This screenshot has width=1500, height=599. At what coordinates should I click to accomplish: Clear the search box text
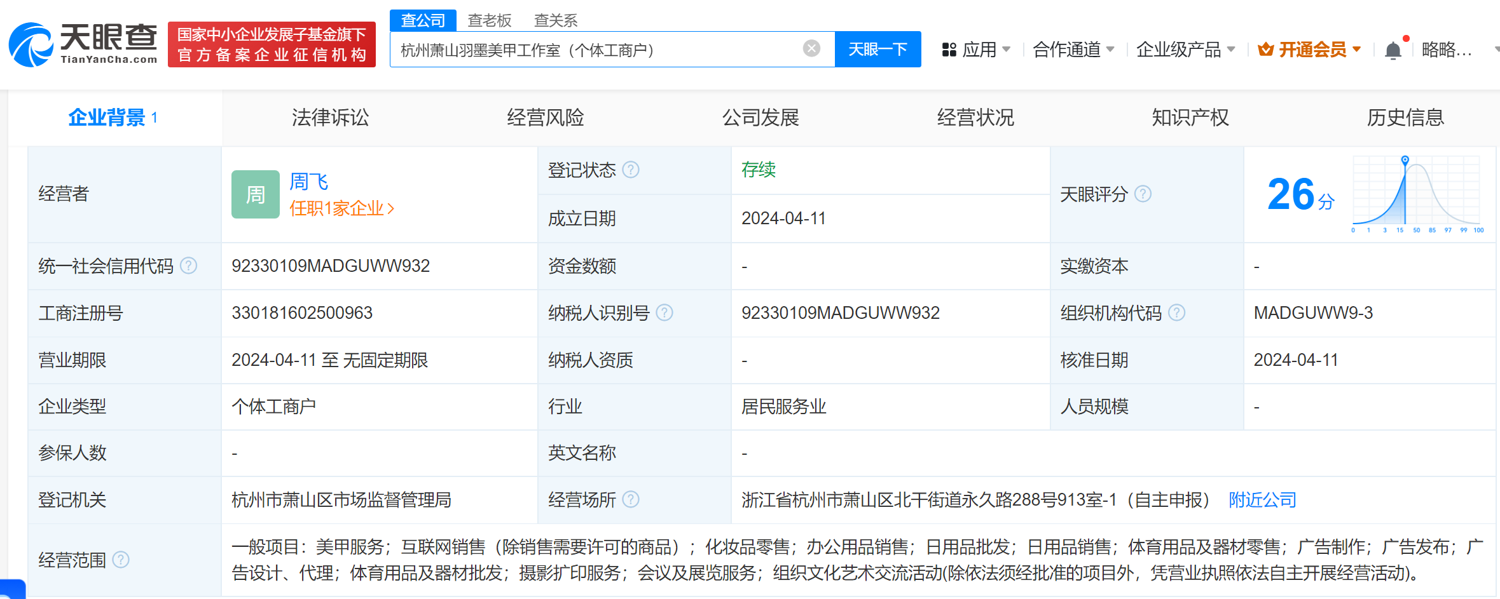[x=811, y=49]
